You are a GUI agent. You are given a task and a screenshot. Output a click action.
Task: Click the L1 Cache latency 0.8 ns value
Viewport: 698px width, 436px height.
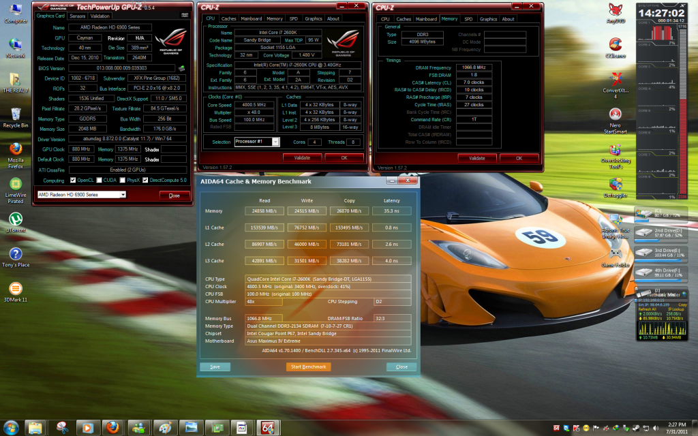392,228
